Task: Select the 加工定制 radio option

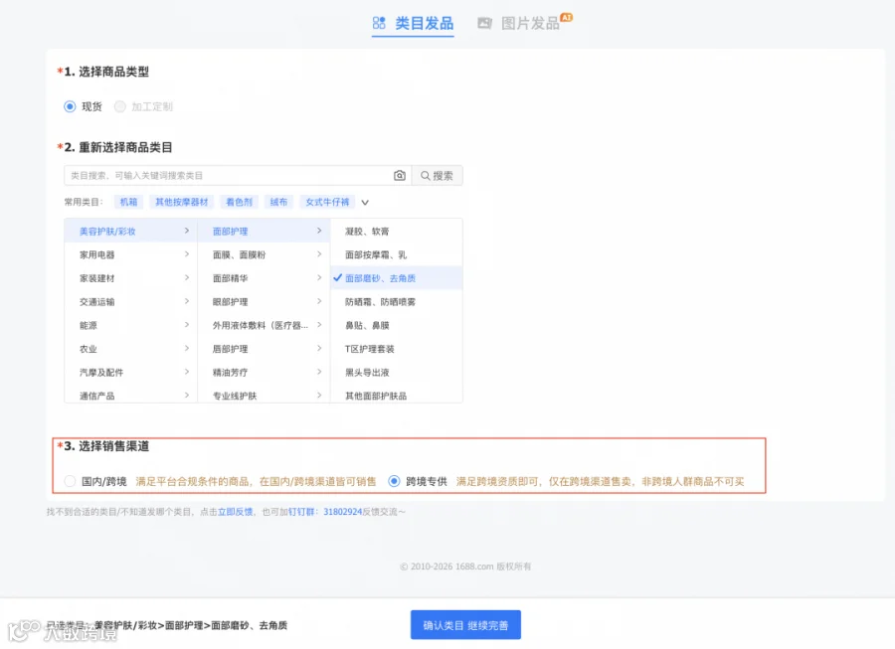Action: pos(120,106)
